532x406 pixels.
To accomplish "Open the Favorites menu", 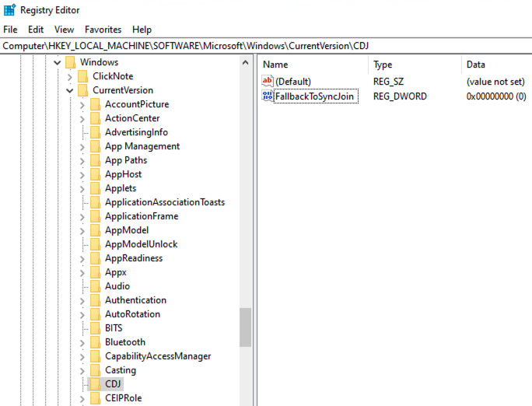I will coord(103,30).
